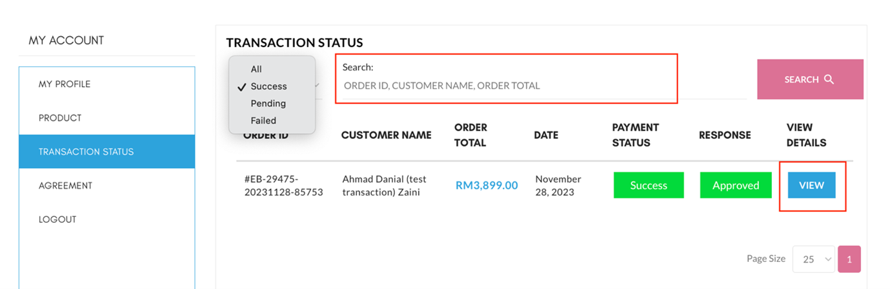
Task: Open MY PROFILE in account sidebar
Action: (x=65, y=84)
